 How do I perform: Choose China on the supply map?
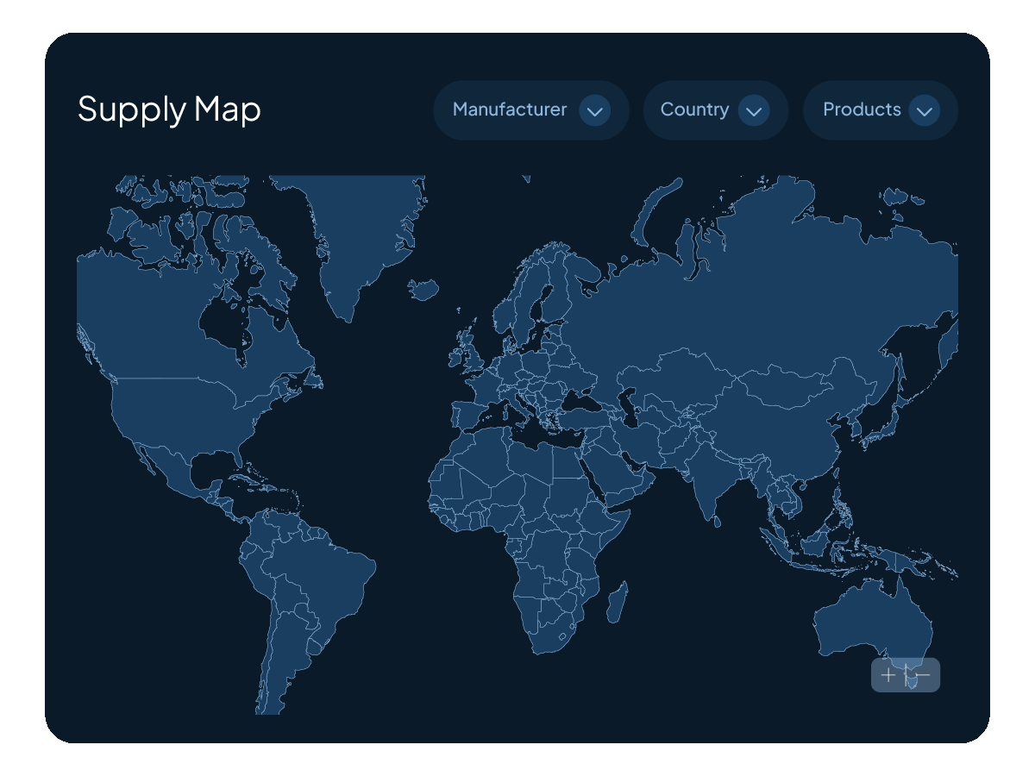pyautogui.click(x=776, y=414)
